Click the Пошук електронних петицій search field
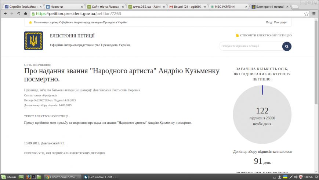 click(x=251, y=46)
